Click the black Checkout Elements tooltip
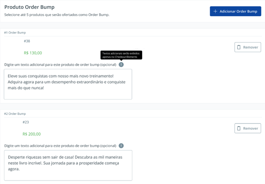 (121, 55)
